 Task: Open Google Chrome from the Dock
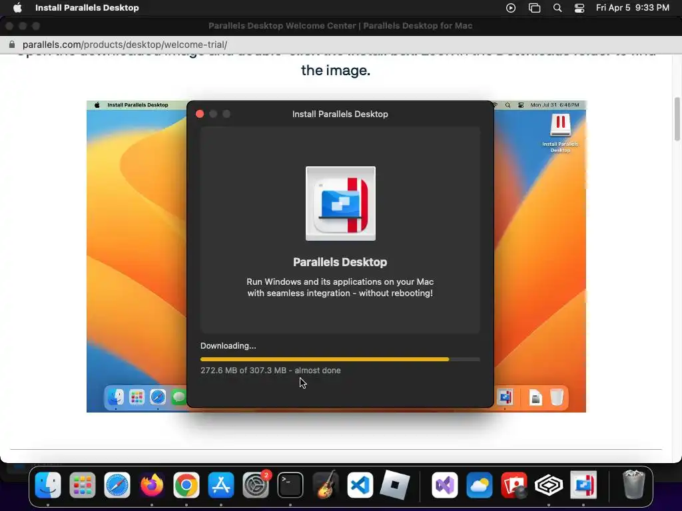pyautogui.click(x=186, y=484)
